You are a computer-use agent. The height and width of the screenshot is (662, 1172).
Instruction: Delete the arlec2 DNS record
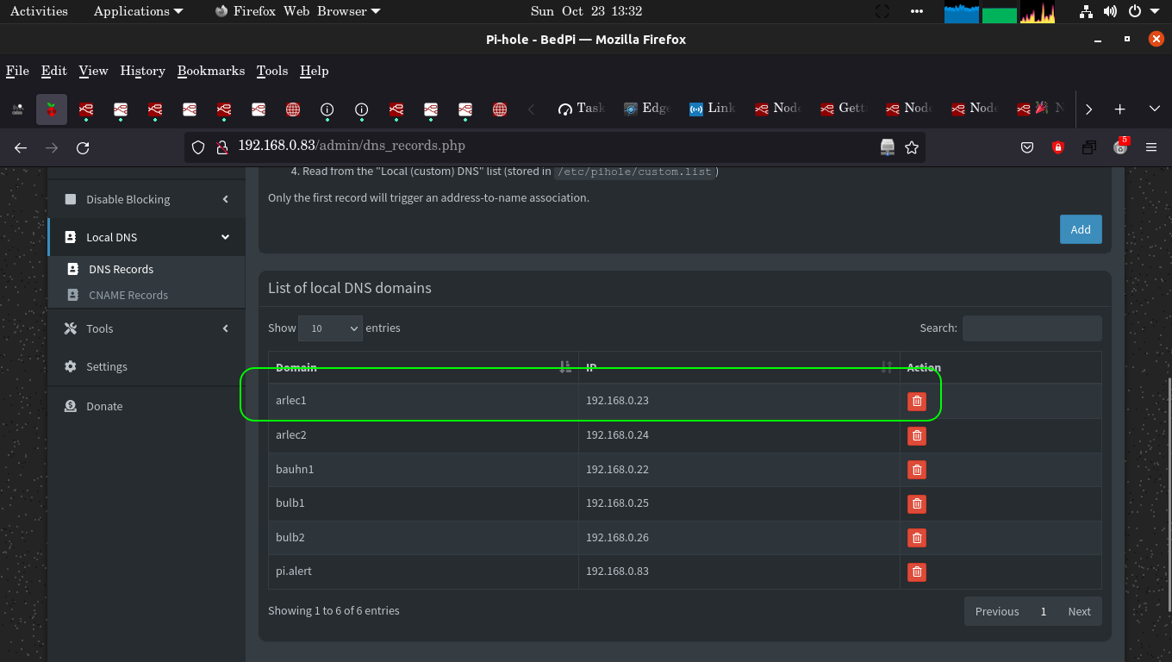917,435
